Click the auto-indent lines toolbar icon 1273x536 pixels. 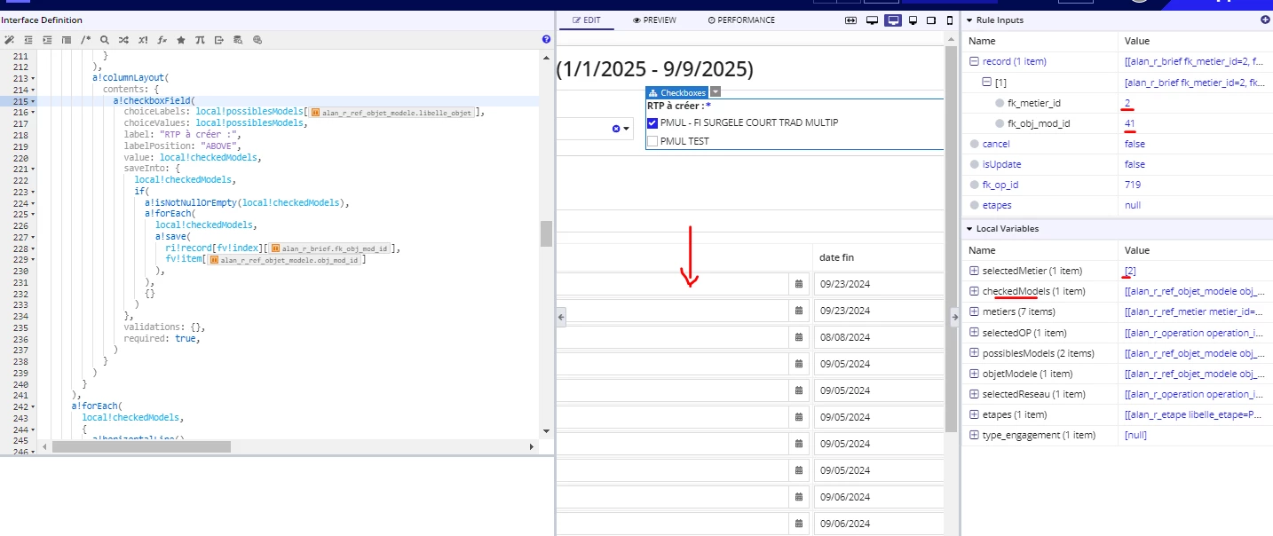(67, 40)
